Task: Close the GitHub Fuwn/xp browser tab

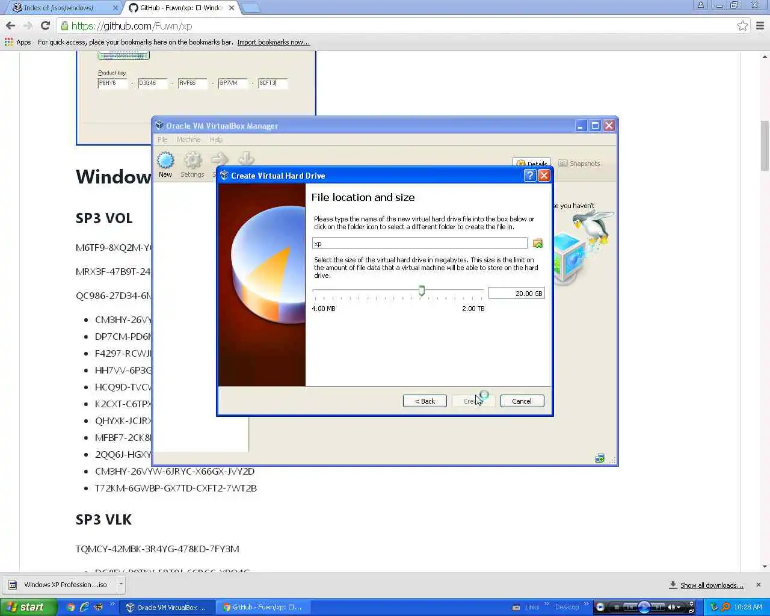Action: coord(232,8)
